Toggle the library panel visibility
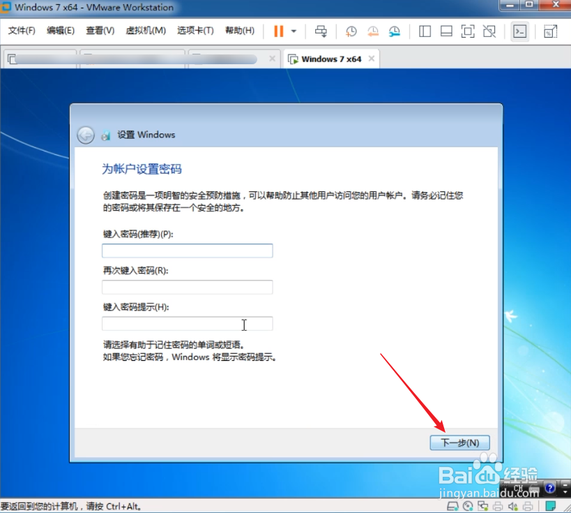571x513 pixels. tap(426, 31)
